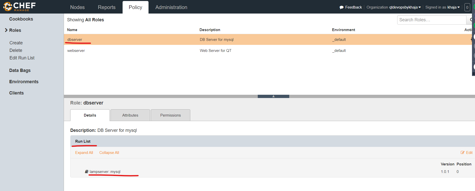
Task: Collapse the role list using the splitter arrow
Action: click(x=273, y=96)
